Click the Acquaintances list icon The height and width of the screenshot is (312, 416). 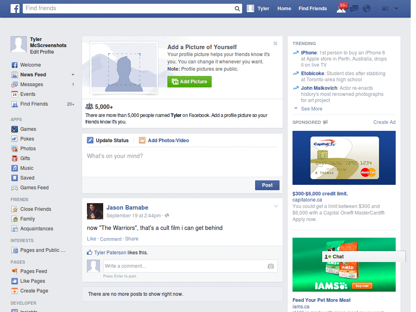(x=15, y=229)
